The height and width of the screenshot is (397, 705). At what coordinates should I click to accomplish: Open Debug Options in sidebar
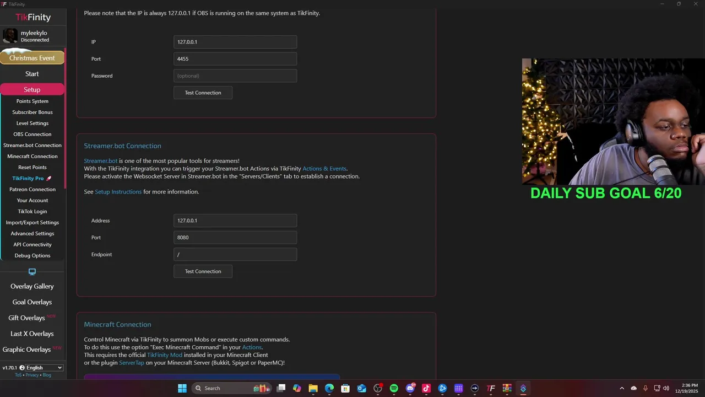click(x=32, y=256)
